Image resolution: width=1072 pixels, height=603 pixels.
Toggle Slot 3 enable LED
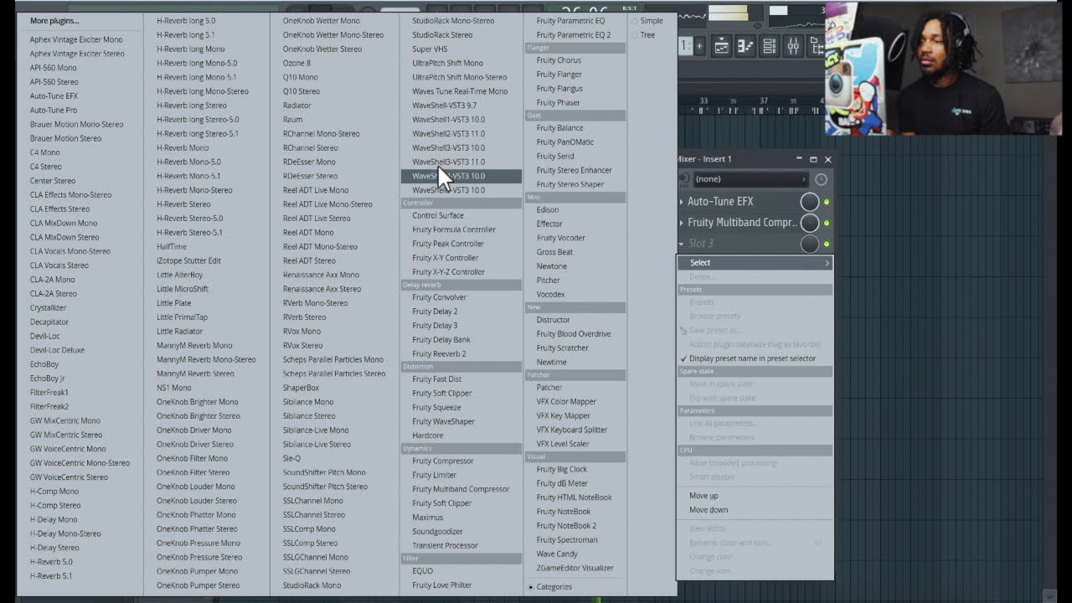pos(827,244)
